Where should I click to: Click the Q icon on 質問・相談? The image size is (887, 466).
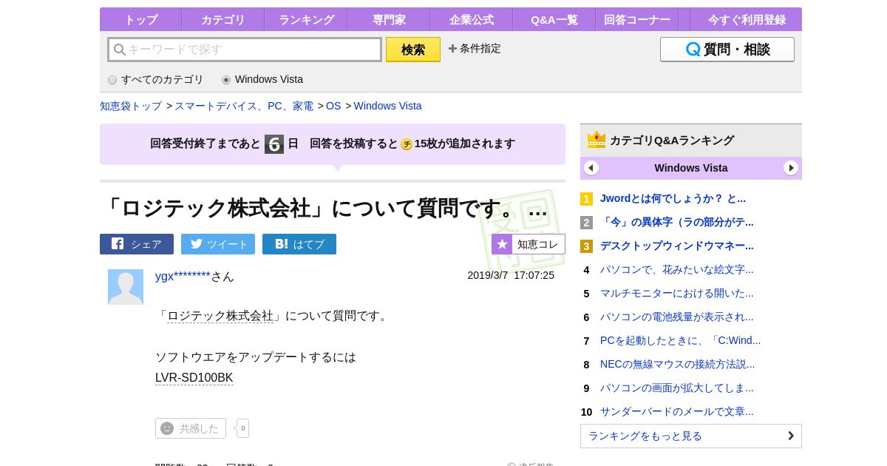point(693,50)
